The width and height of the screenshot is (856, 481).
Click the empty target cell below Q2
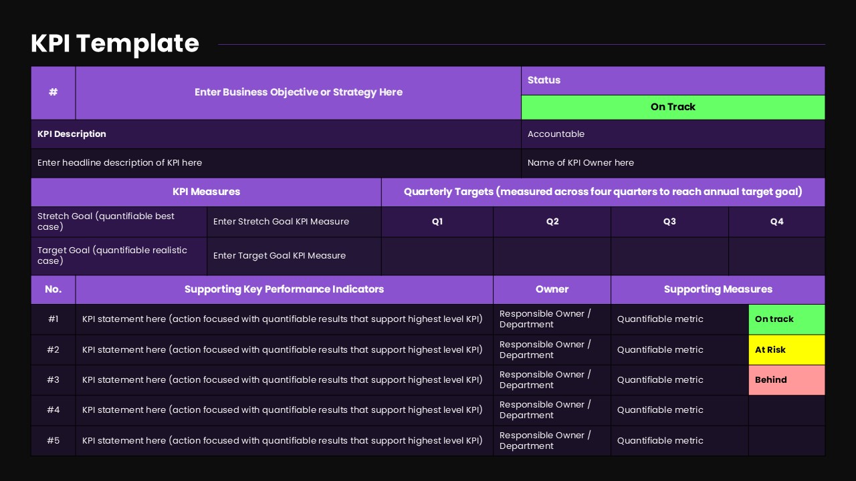coord(552,256)
